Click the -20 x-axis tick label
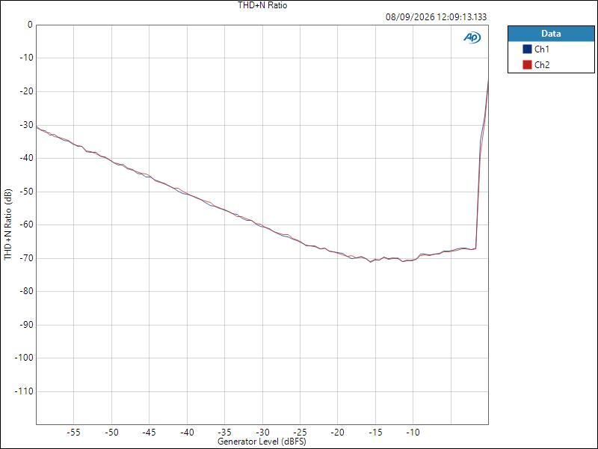This screenshot has width=598, height=449. [x=338, y=433]
